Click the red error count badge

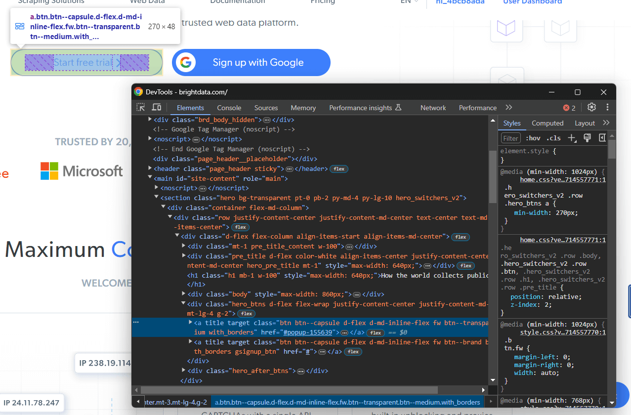(569, 108)
